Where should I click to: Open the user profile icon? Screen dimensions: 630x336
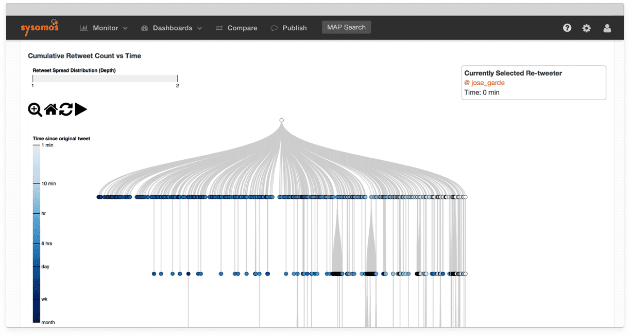[607, 28]
